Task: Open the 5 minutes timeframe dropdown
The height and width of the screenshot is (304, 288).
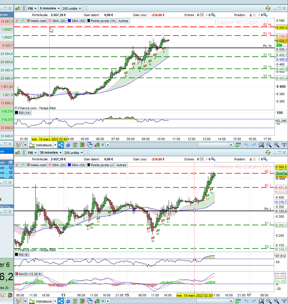Action: tap(50, 8)
